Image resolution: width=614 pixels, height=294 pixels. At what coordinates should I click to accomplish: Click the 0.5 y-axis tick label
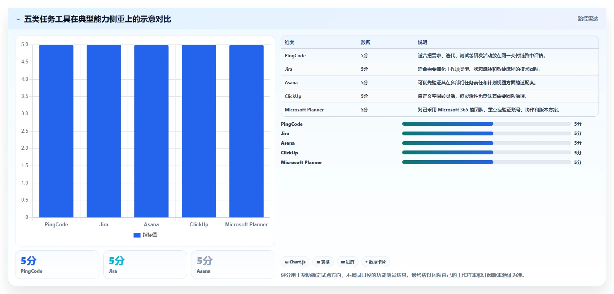coord(25,200)
